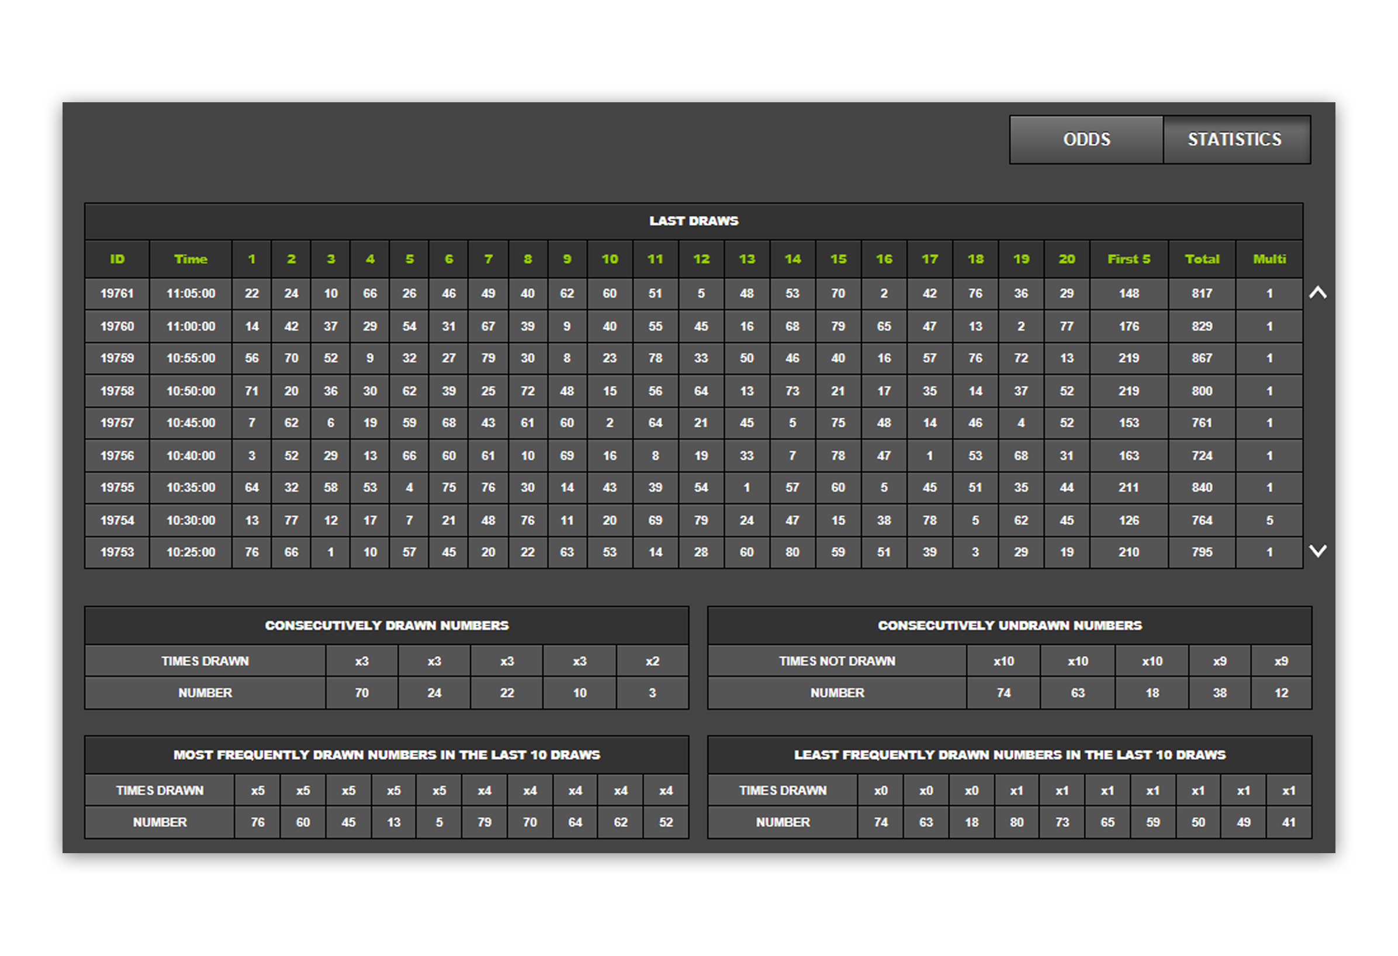The height and width of the screenshot is (956, 1398).
Task: Click Total value 724
Action: [x=1202, y=455]
